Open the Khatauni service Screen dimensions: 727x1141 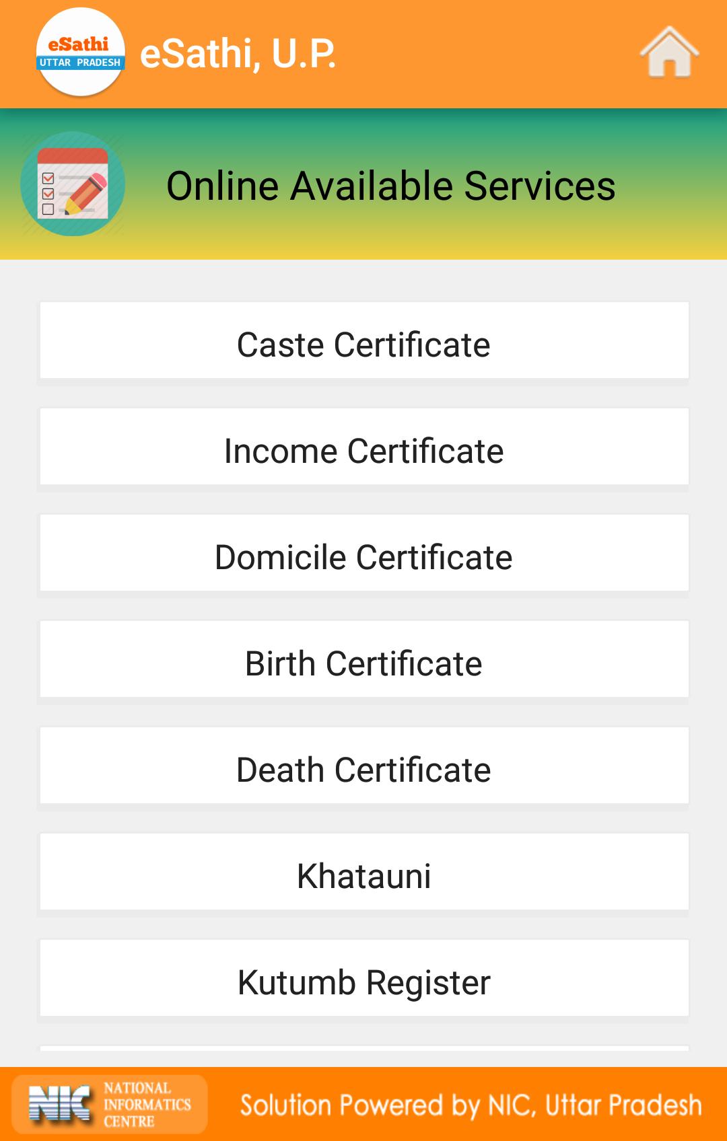click(364, 872)
